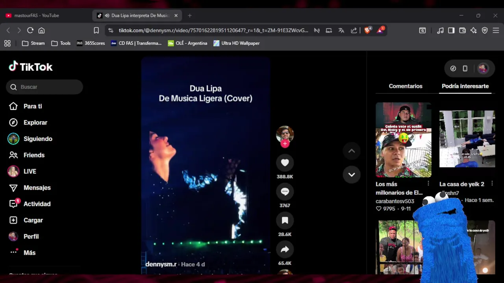Click the 'La casa de yeik 2' title

462,184
